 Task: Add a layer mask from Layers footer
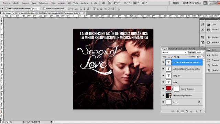(182, 111)
